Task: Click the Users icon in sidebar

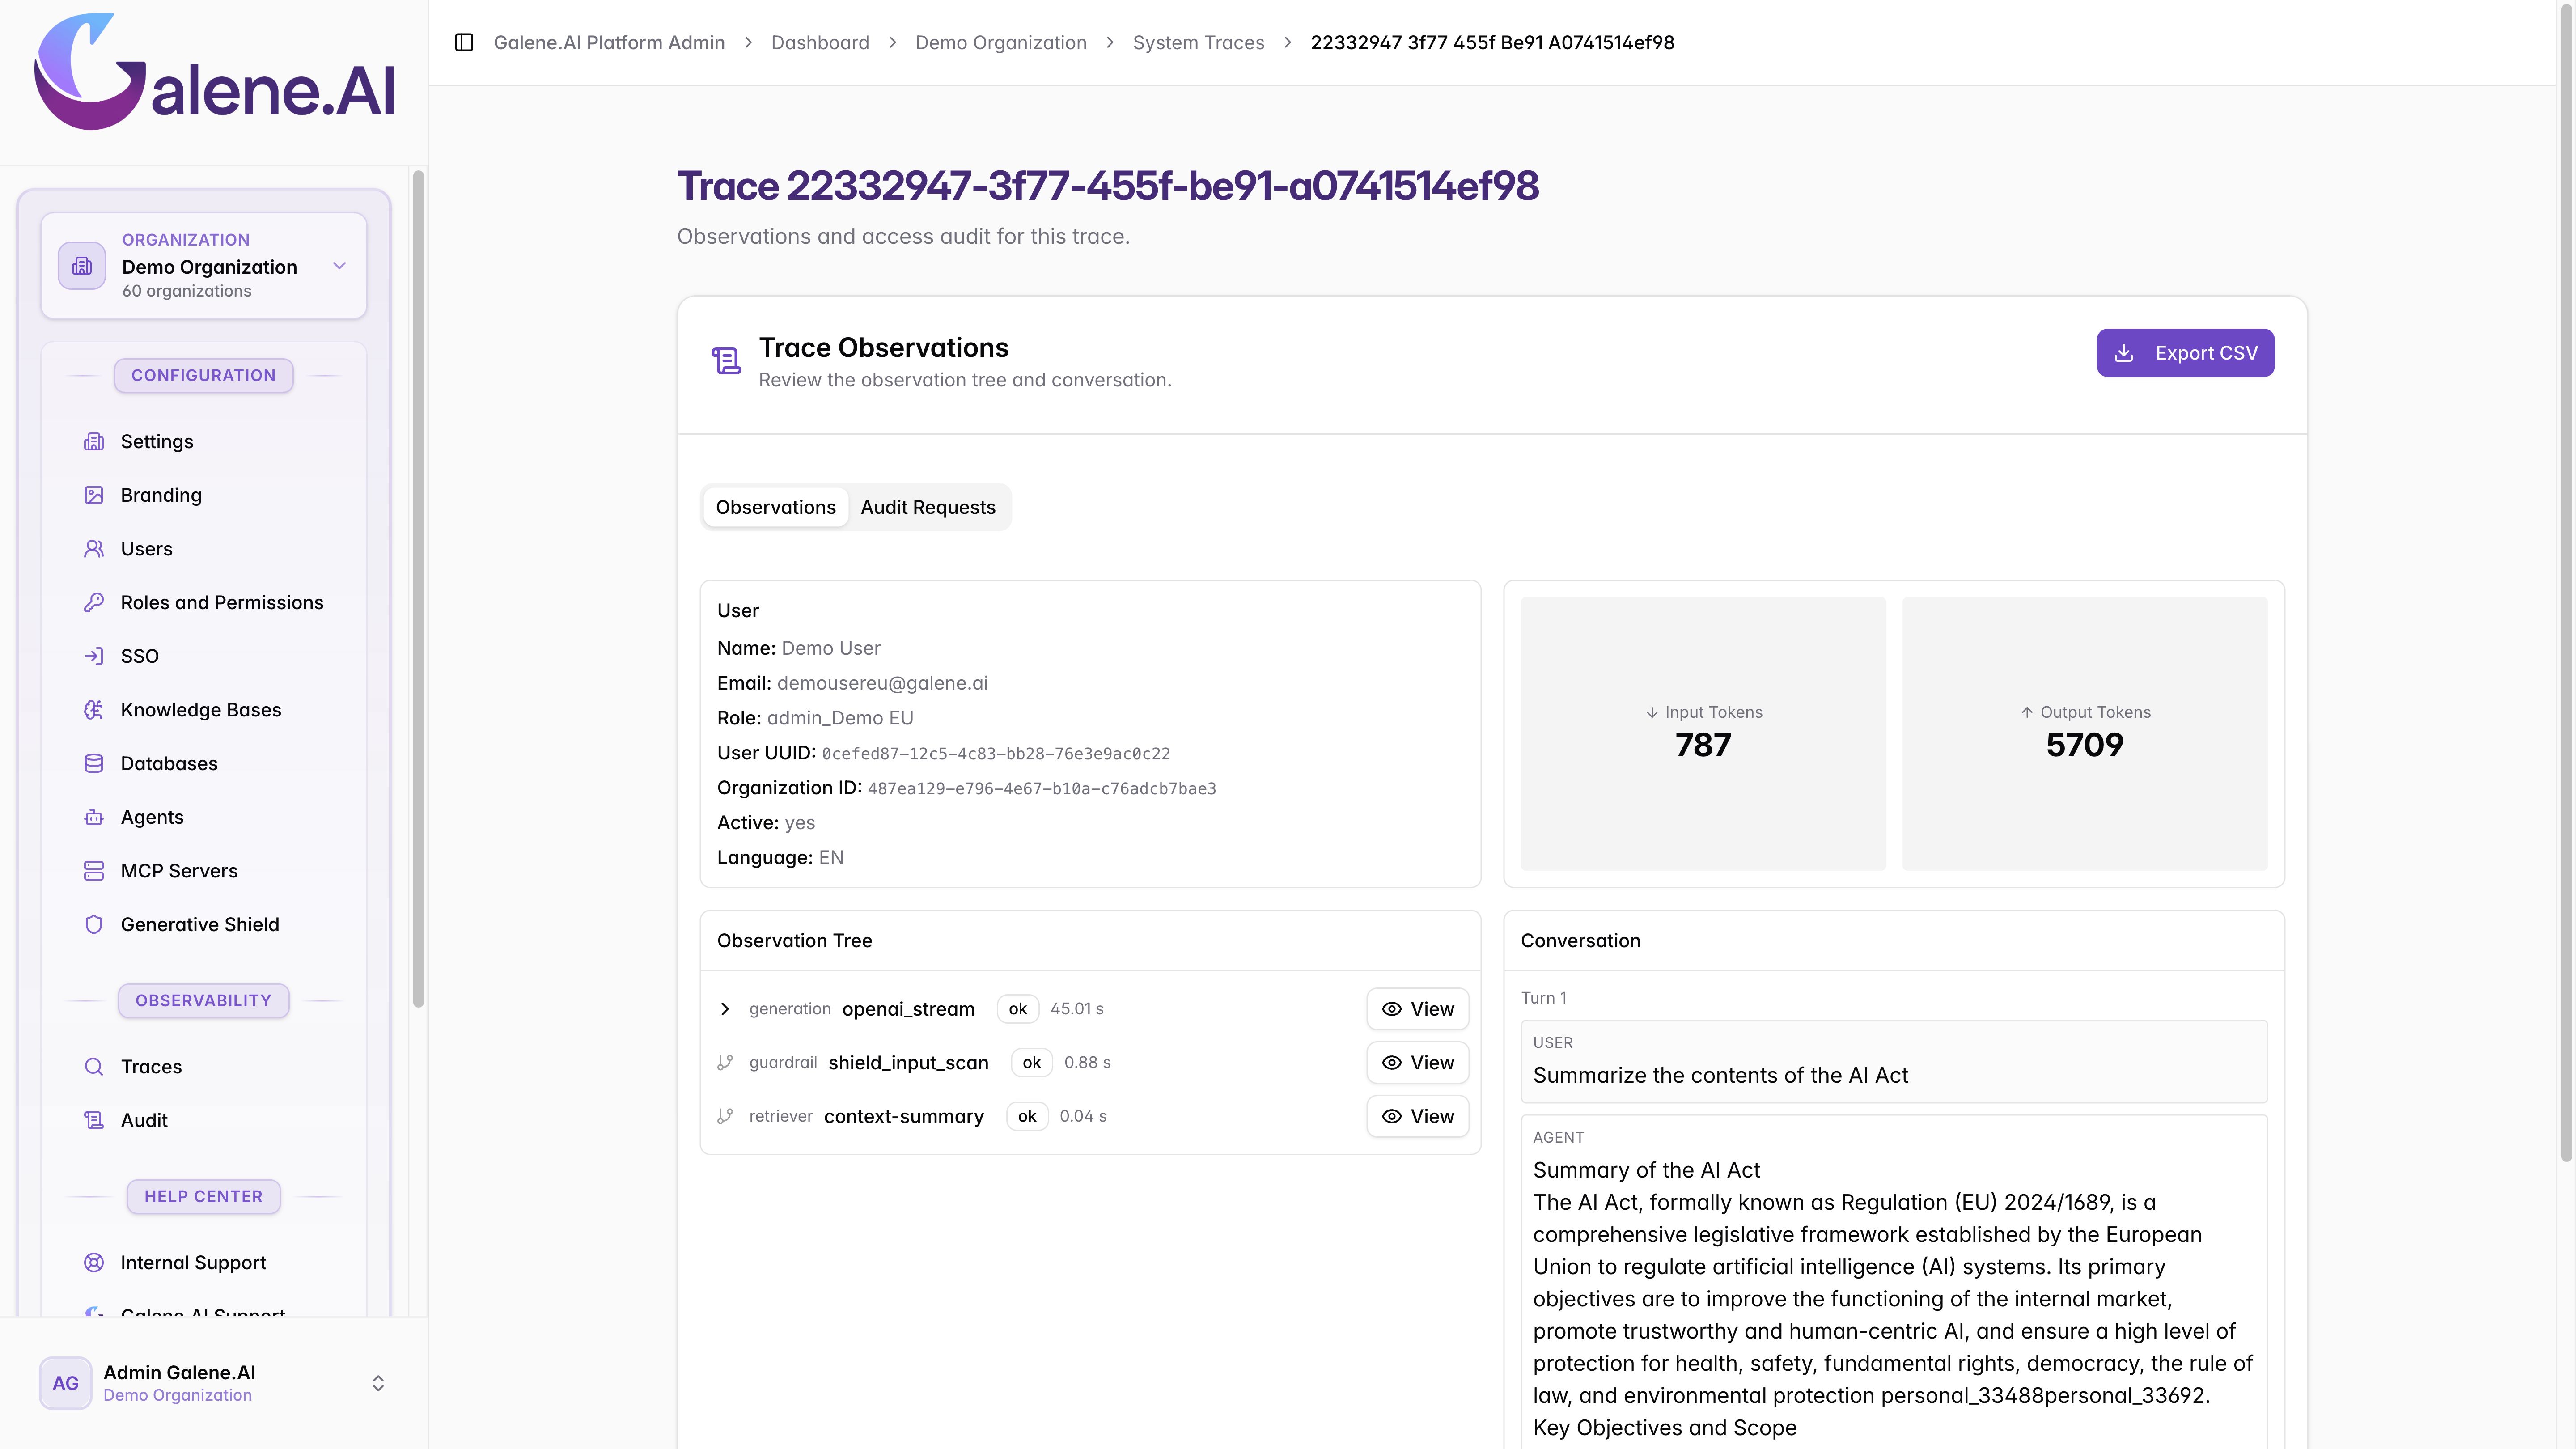Action: [94, 549]
